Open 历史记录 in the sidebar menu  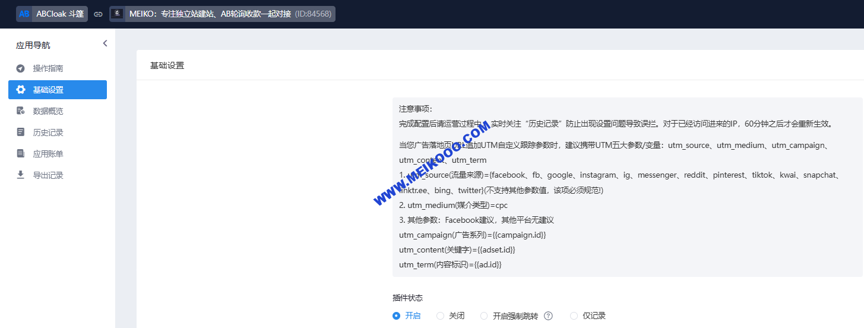(x=48, y=133)
